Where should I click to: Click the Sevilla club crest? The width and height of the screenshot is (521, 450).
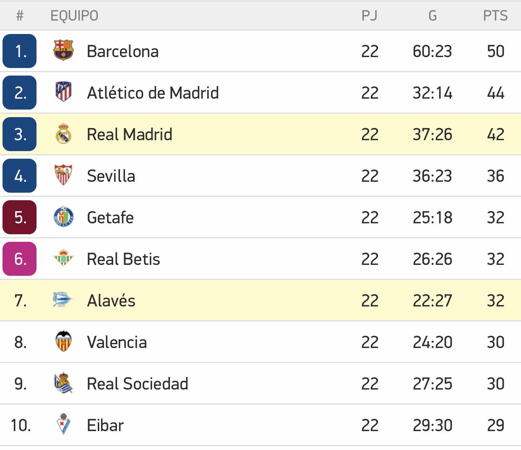point(63,175)
